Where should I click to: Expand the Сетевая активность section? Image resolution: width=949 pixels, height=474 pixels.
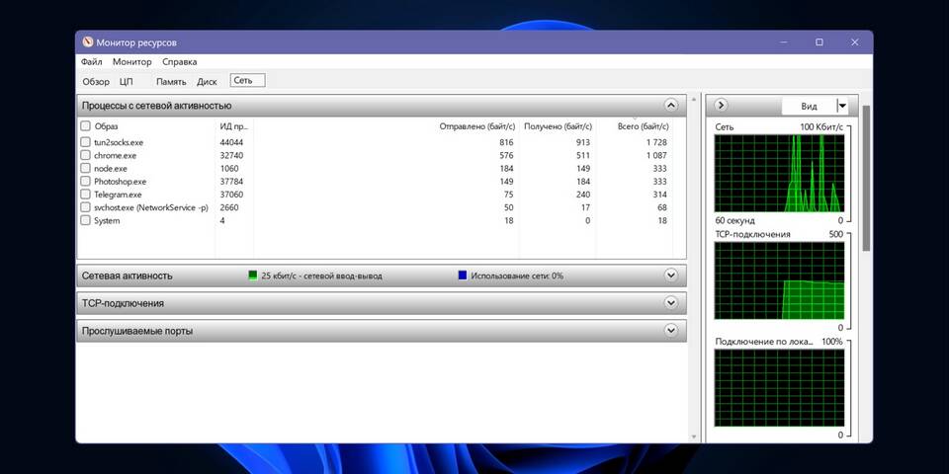(671, 276)
